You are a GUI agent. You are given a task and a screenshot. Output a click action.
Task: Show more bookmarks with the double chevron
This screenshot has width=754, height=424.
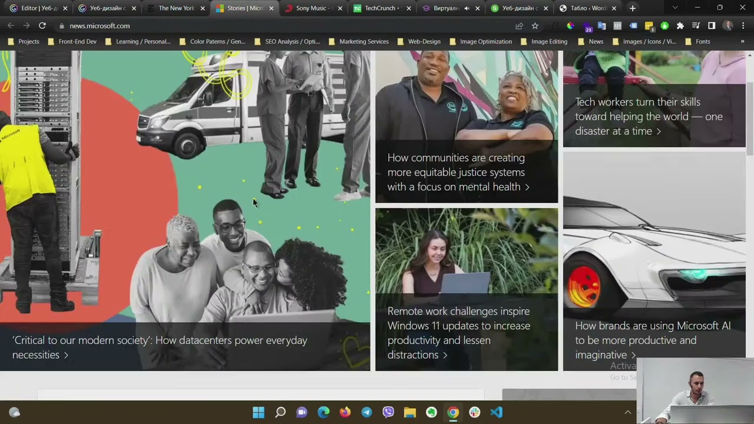742,42
